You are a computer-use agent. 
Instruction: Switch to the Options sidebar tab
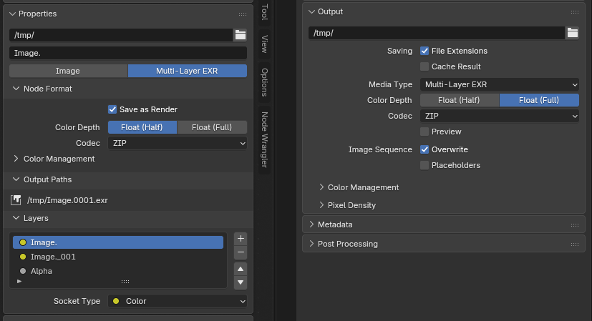click(x=265, y=82)
